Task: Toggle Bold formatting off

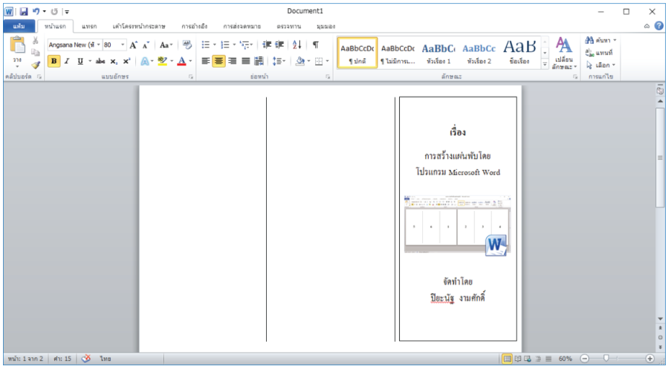Action: pyautogui.click(x=54, y=61)
